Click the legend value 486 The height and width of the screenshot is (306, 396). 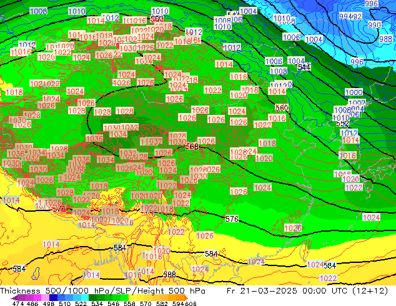click(32, 304)
